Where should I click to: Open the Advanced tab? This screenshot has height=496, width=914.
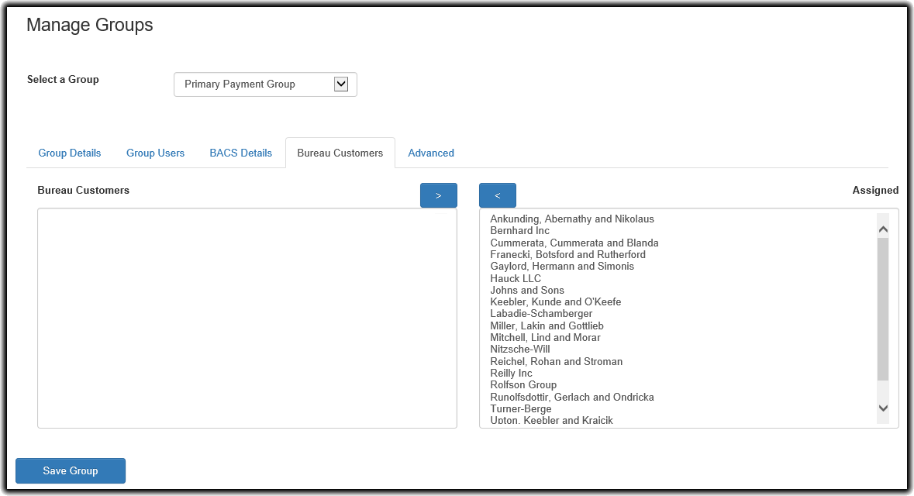tap(431, 153)
